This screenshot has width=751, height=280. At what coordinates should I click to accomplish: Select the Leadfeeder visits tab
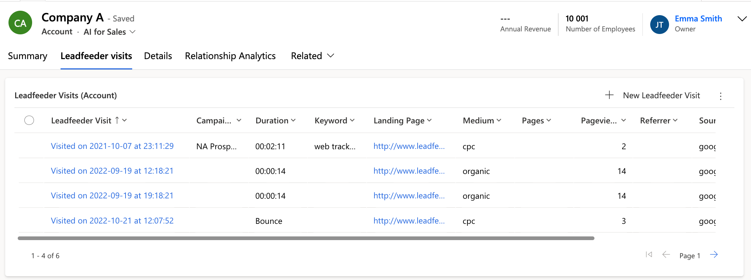(96, 56)
